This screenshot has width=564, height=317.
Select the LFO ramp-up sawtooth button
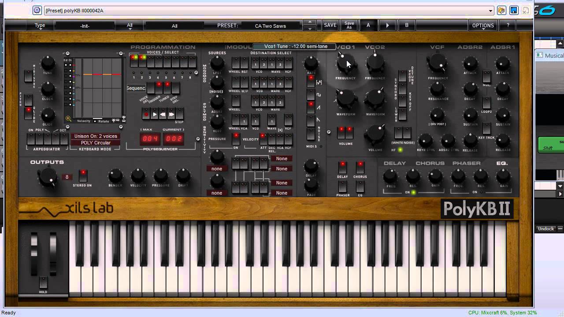tap(311, 107)
